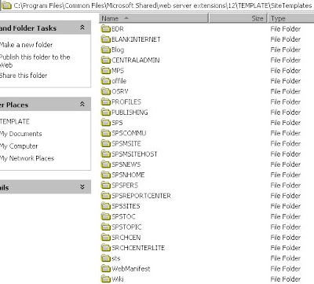Select the offile folder icon
Viewport: 314px width, 284px height.
[106, 81]
